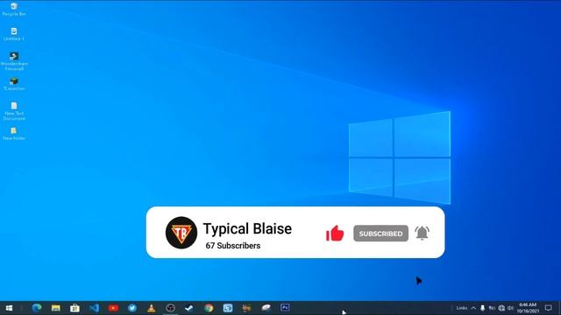Screen dimensions: 561x315
Task: Click the 67 Subscribers text
Action: [x=233, y=246]
